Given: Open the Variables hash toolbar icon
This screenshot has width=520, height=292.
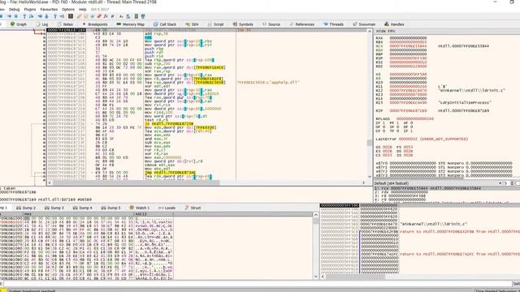Looking at the screenshot, I should coord(112,16).
